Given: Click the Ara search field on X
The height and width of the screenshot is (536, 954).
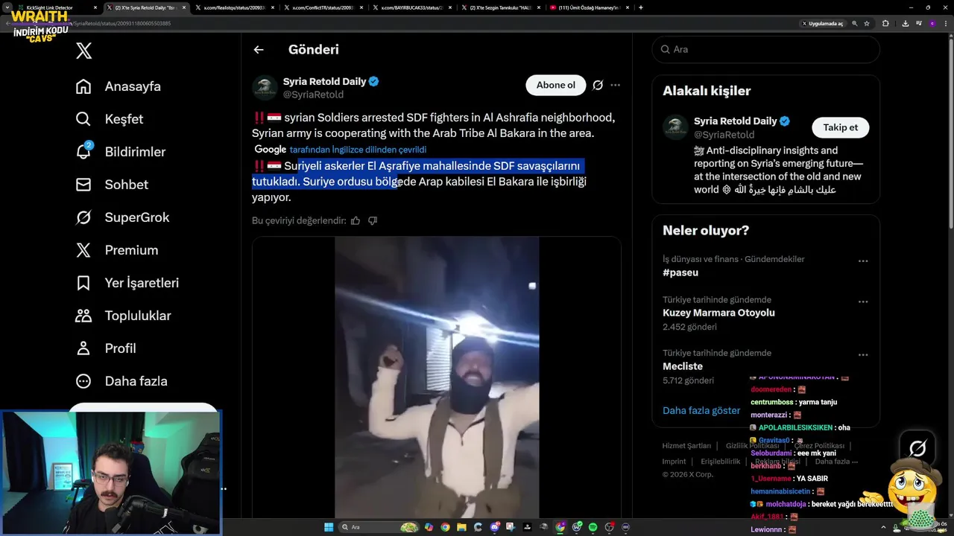Looking at the screenshot, I should point(765,49).
